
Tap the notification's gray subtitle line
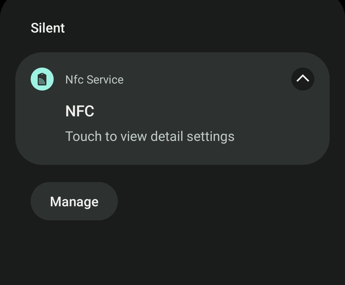150,136
